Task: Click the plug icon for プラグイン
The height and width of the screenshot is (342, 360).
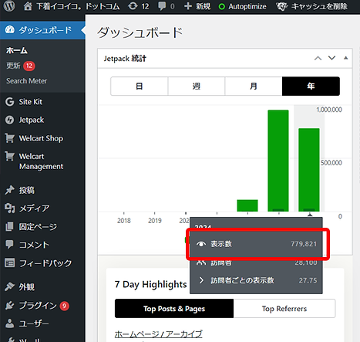Action: click(10, 306)
